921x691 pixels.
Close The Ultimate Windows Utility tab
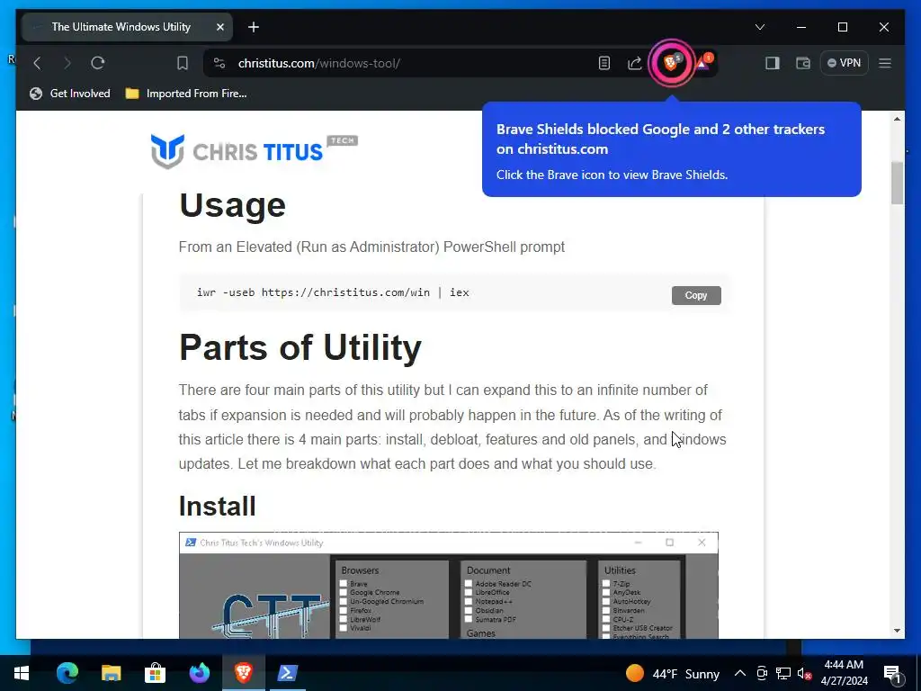[x=220, y=27]
